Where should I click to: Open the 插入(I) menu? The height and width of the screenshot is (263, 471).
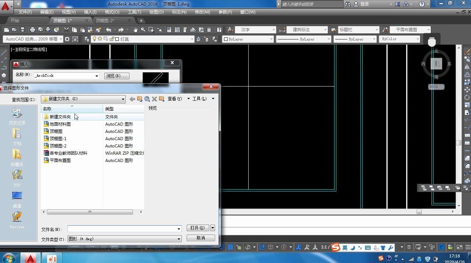point(90,12)
